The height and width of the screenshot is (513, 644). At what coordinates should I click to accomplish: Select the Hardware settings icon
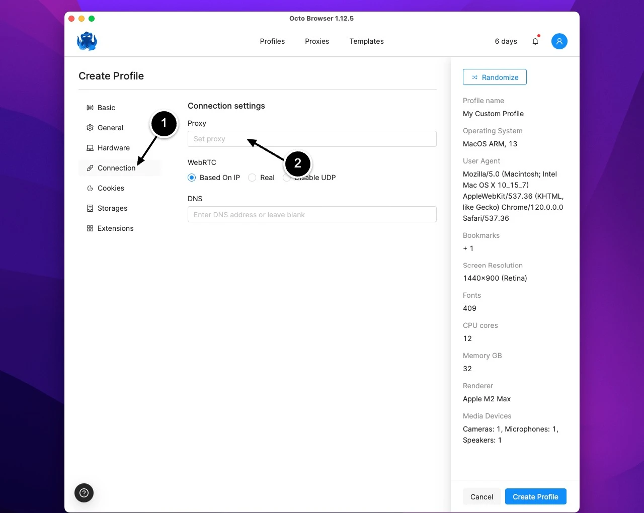click(x=90, y=148)
